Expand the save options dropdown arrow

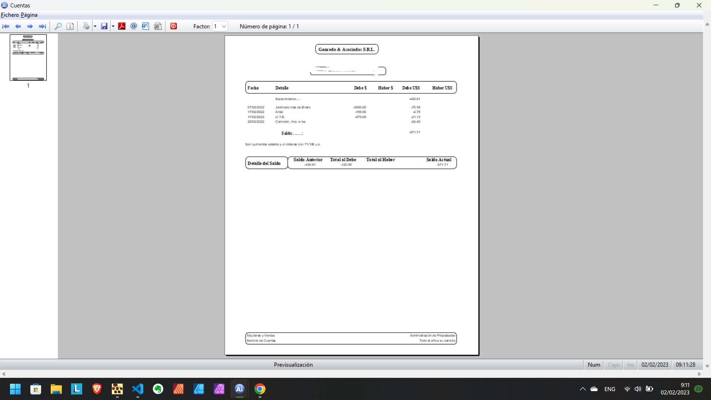[x=113, y=26]
